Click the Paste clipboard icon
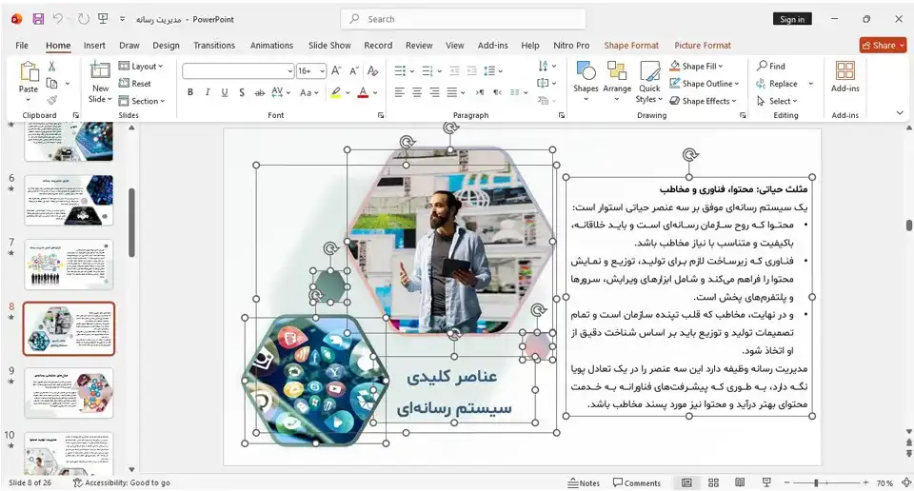 pyautogui.click(x=29, y=71)
